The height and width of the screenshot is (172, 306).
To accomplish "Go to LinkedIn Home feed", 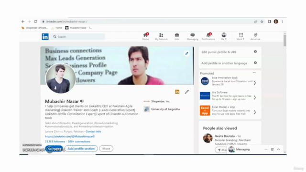I will pos(145,36).
